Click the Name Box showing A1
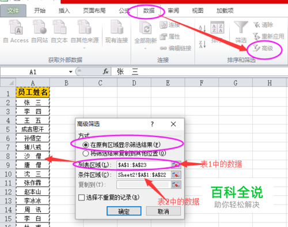This screenshot has height=227, width=288. point(33,72)
